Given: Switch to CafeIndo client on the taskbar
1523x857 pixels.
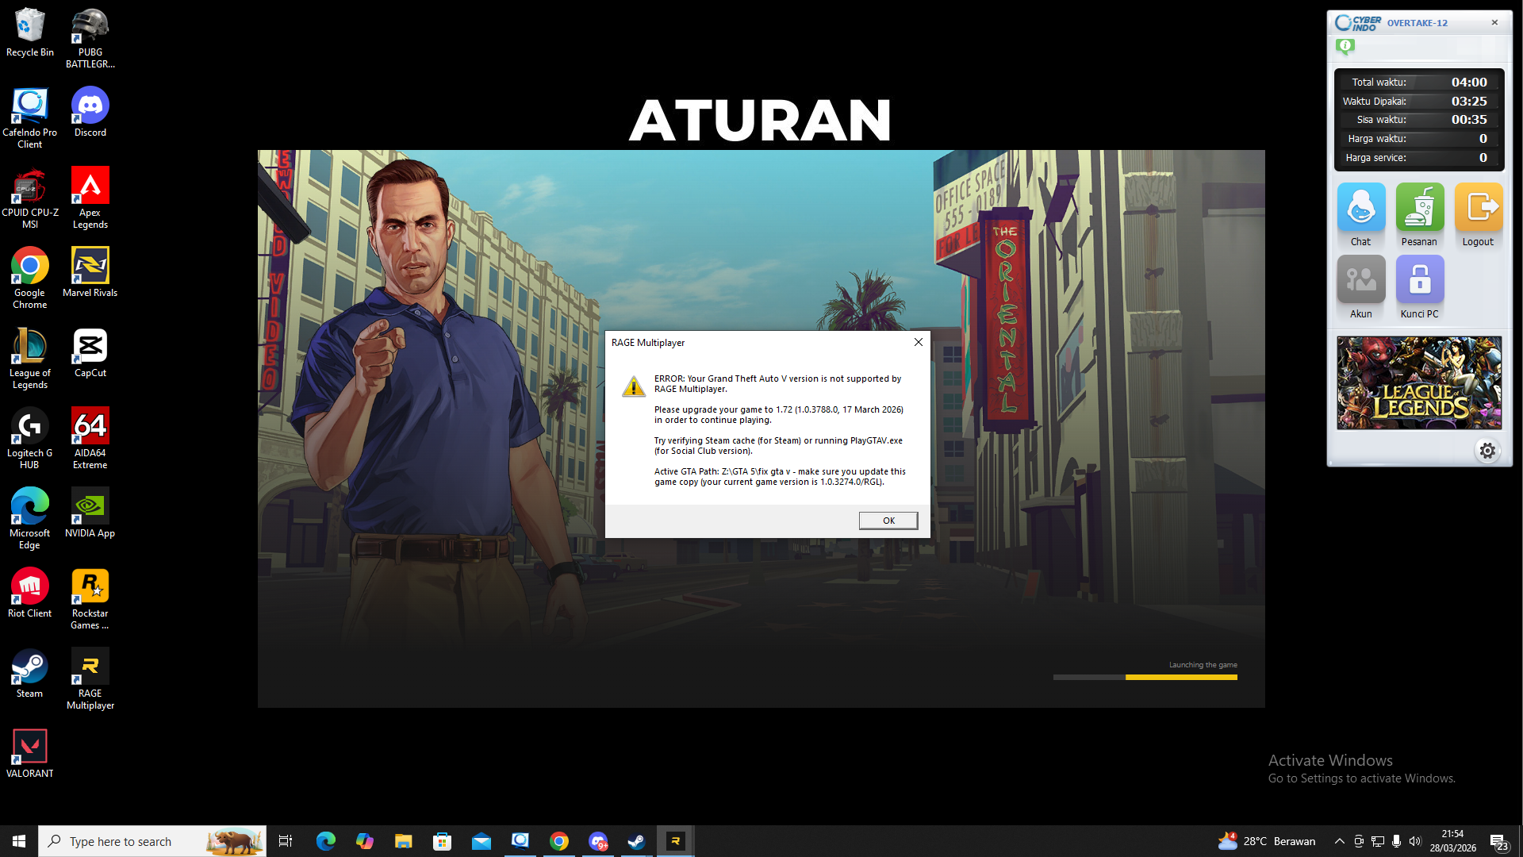Looking at the screenshot, I should click(x=520, y=841).
